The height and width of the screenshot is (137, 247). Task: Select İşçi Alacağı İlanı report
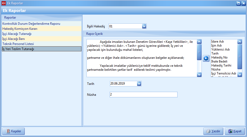[x=14, y=39]
